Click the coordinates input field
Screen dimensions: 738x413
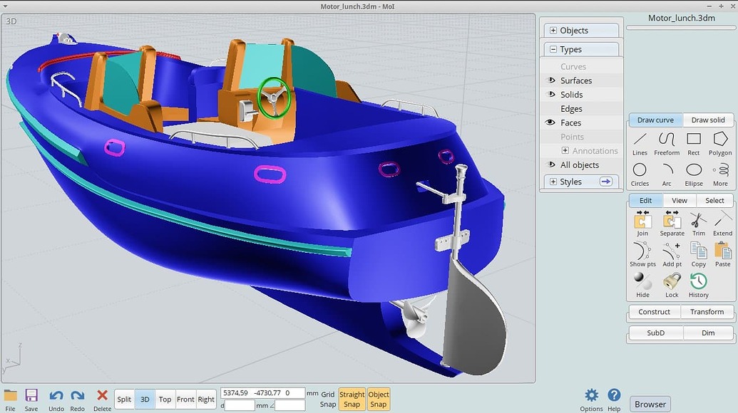(x=262, y=393)
